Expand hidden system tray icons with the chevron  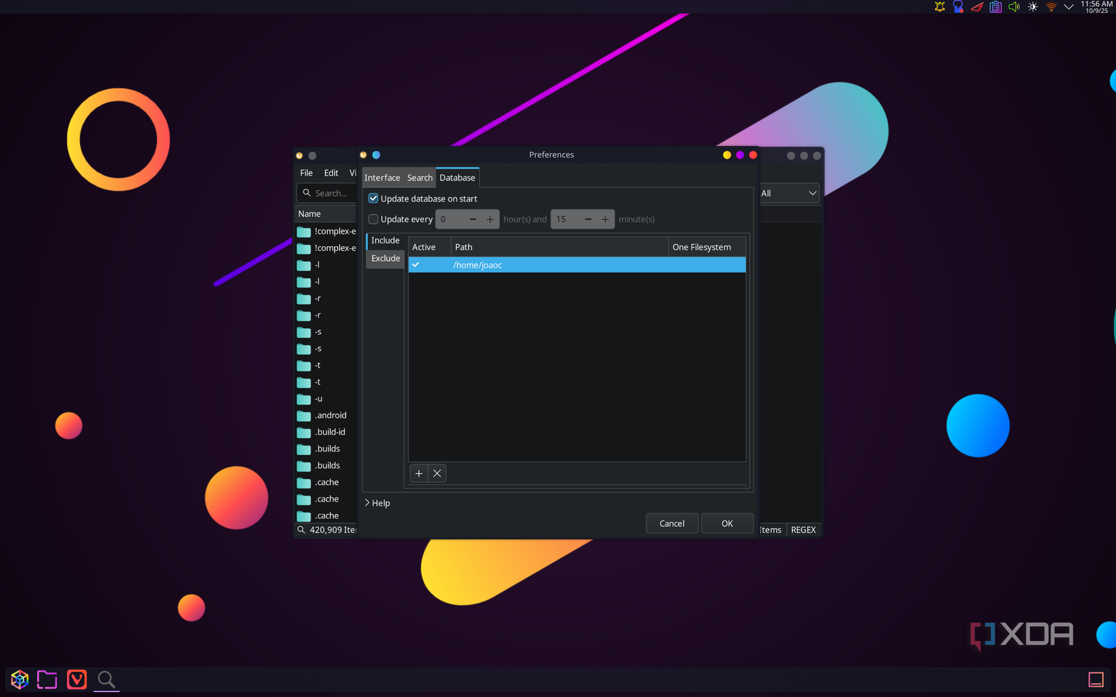click(1069, 7)
